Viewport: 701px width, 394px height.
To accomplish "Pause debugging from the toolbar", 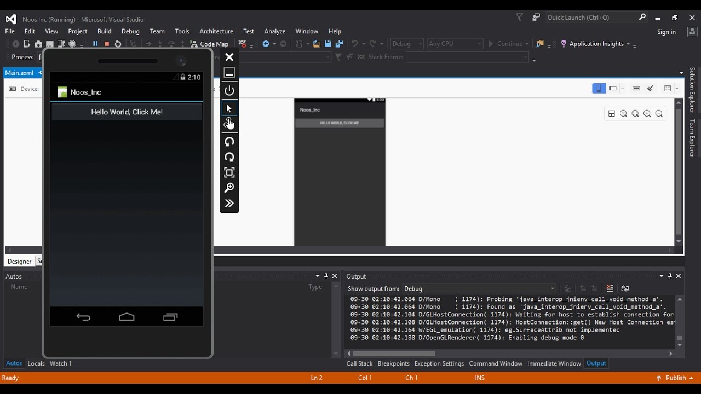I will [95, 44].
